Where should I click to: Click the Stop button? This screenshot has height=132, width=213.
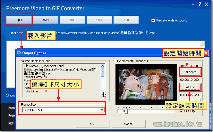click(72, 20)
